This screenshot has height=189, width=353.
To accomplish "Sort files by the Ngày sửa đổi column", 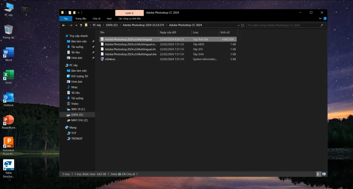I will click(x=175, y=33).
